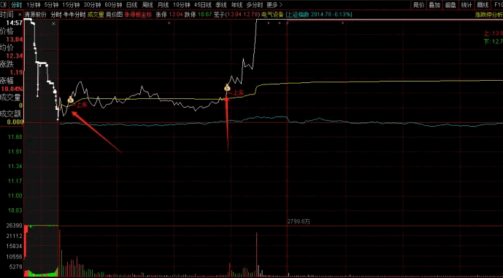
Task: Select the 分时 period tab
Action: point(16,5)
